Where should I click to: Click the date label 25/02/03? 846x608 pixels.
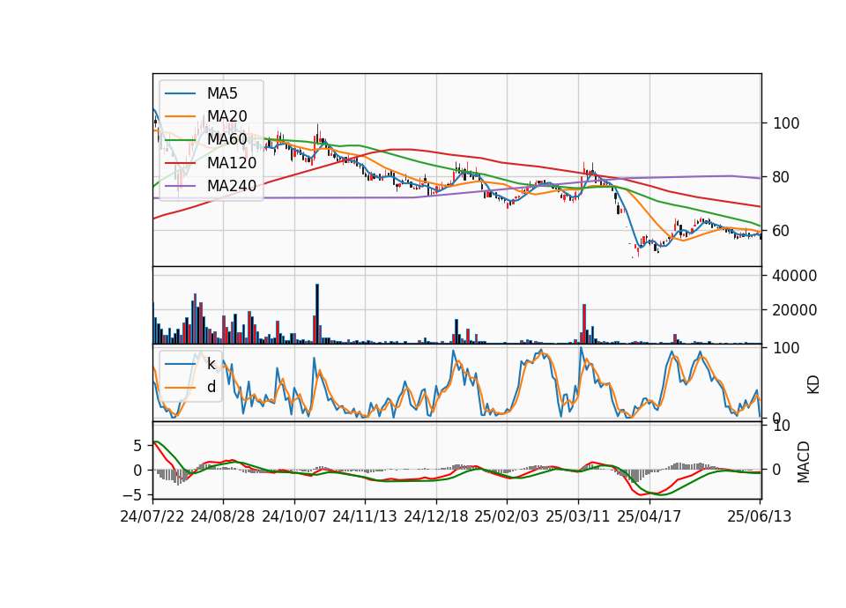tap(507, 516)
